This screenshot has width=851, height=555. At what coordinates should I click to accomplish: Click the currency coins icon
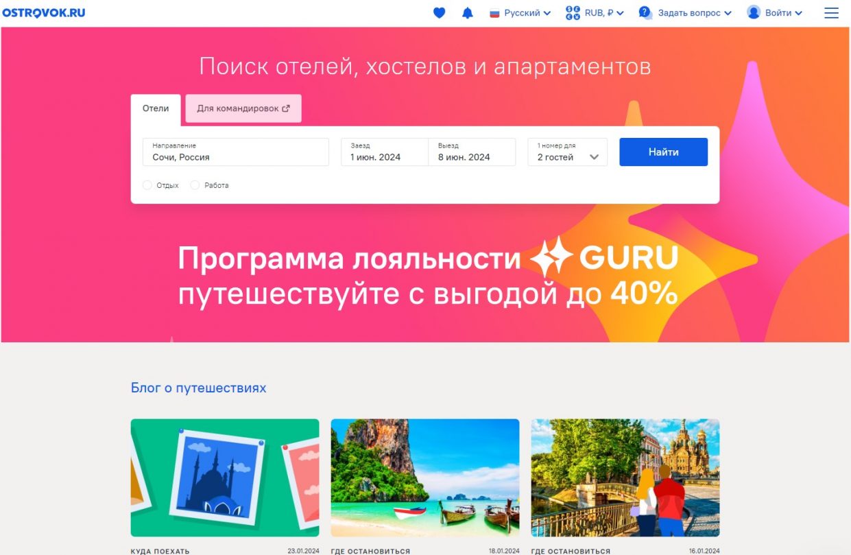coord(573,13)
